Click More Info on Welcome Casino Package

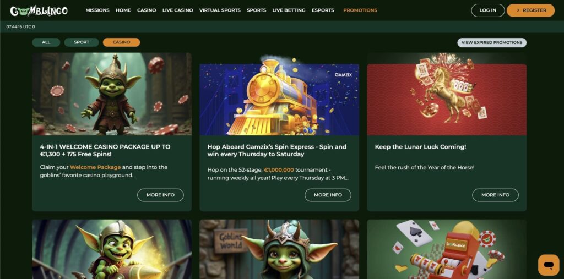160,195
